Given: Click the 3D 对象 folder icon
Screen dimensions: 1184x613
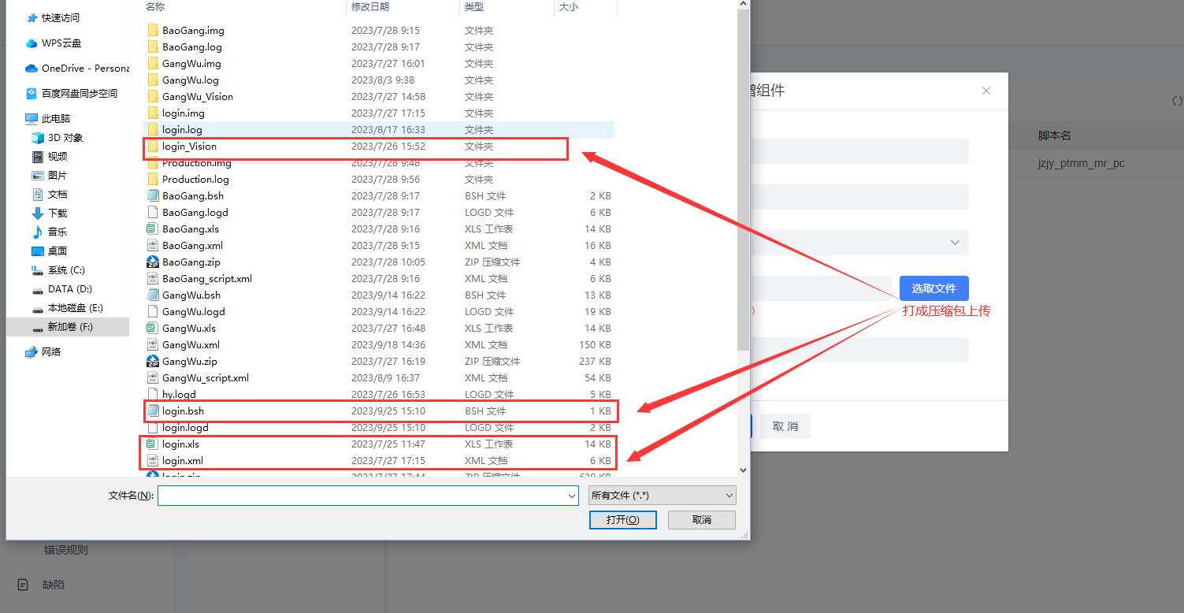Looking at the screenshot, I should click(x=37, y=138).
